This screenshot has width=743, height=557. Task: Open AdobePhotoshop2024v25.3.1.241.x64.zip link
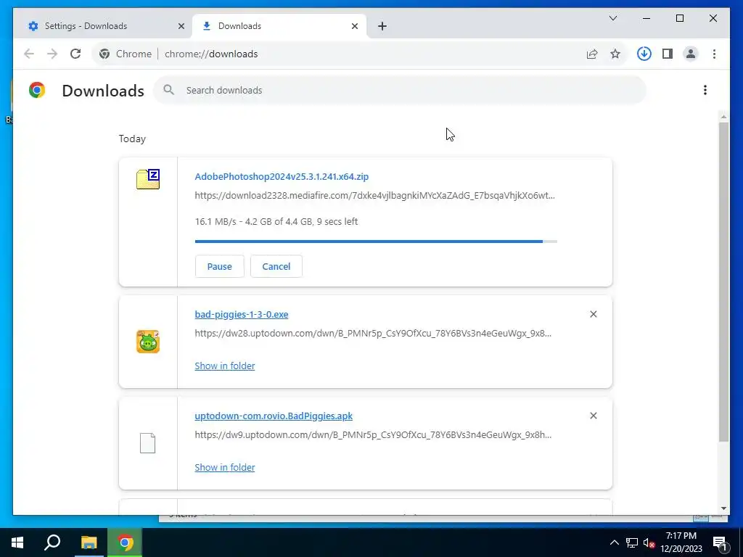(x=282, y=177)
